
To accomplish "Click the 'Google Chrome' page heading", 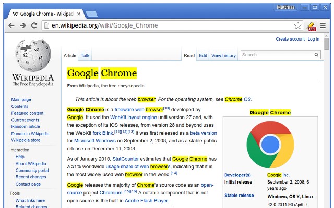I will 102,73.
